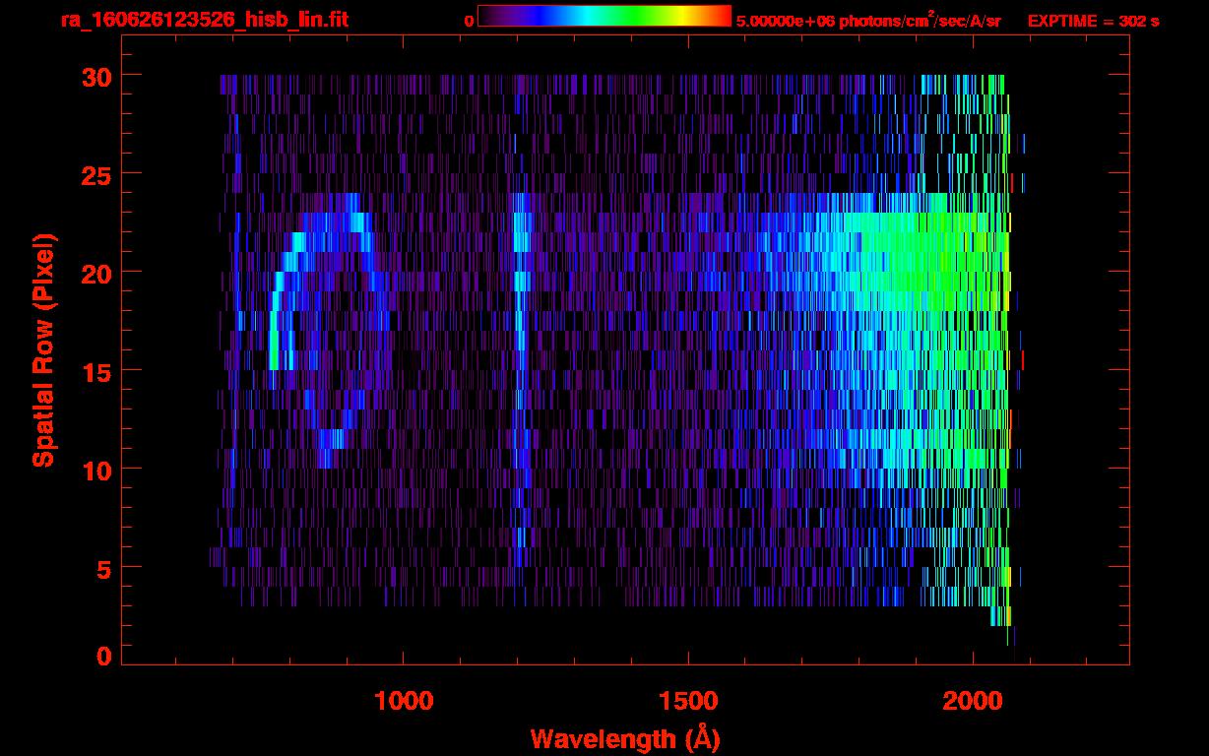Viewport: 1209px width, 756px height.
Task: Click the vertical emission line near 1200 Å
Action: point(521,295)
